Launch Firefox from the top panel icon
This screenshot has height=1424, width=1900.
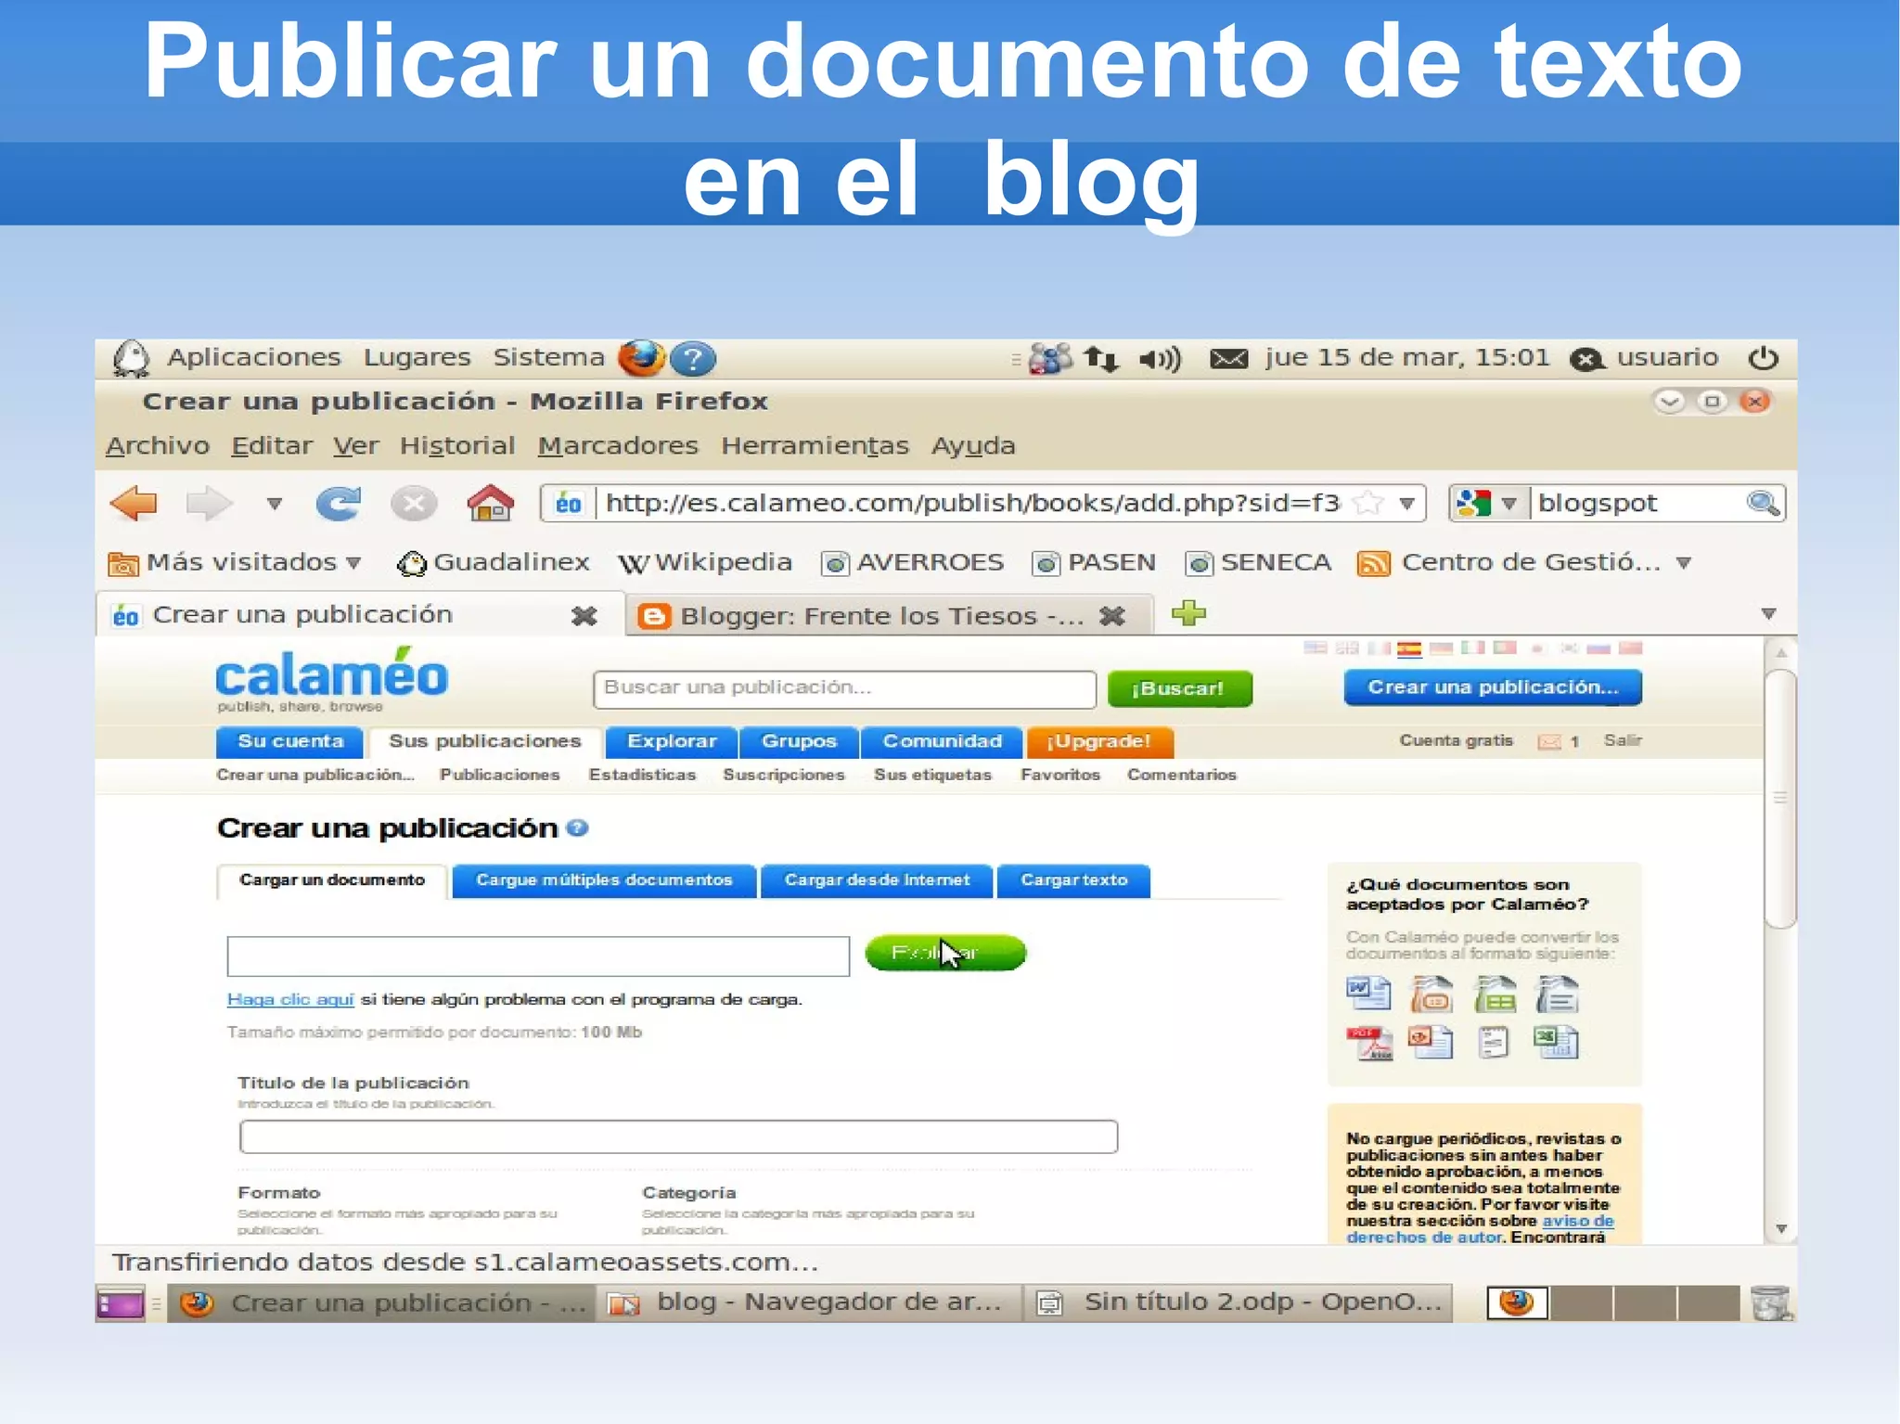tap(641, 358)
